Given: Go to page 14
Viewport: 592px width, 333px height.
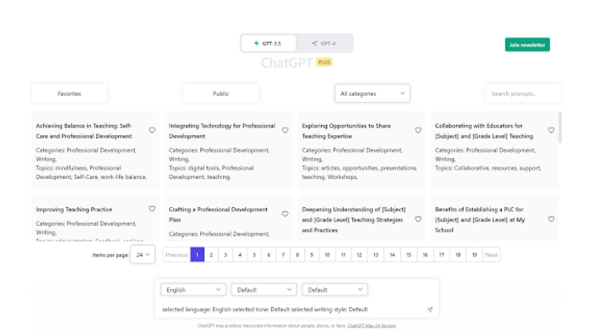Looking at the screenshot, I should 392,255.
